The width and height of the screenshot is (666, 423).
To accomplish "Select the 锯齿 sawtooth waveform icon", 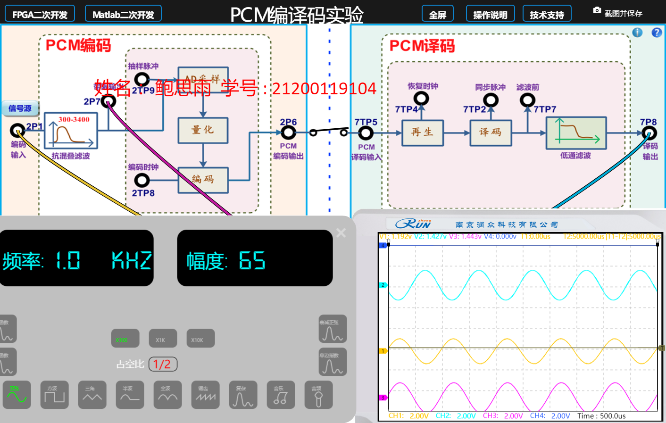I will (x=205, y=395).
